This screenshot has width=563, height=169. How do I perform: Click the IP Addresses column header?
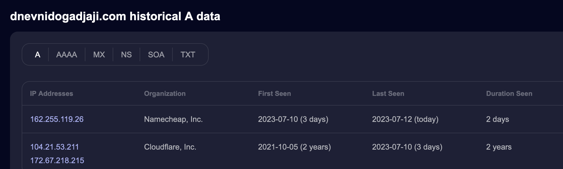(51, 94)
